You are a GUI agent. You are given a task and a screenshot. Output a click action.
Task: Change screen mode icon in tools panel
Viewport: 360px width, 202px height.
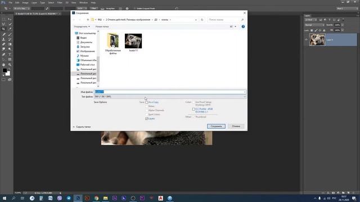coord(10,80)
